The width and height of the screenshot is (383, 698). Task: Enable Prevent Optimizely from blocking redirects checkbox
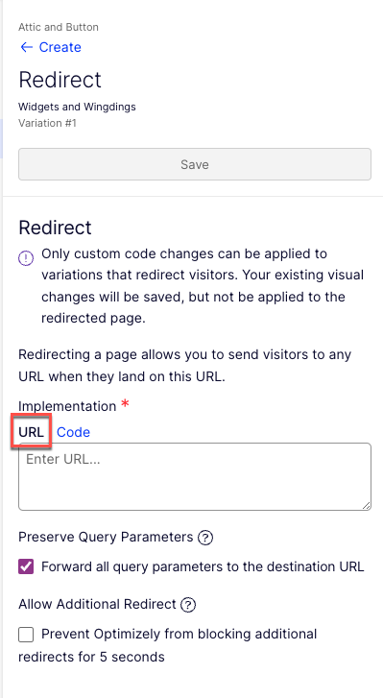click(x=26, y=635)
